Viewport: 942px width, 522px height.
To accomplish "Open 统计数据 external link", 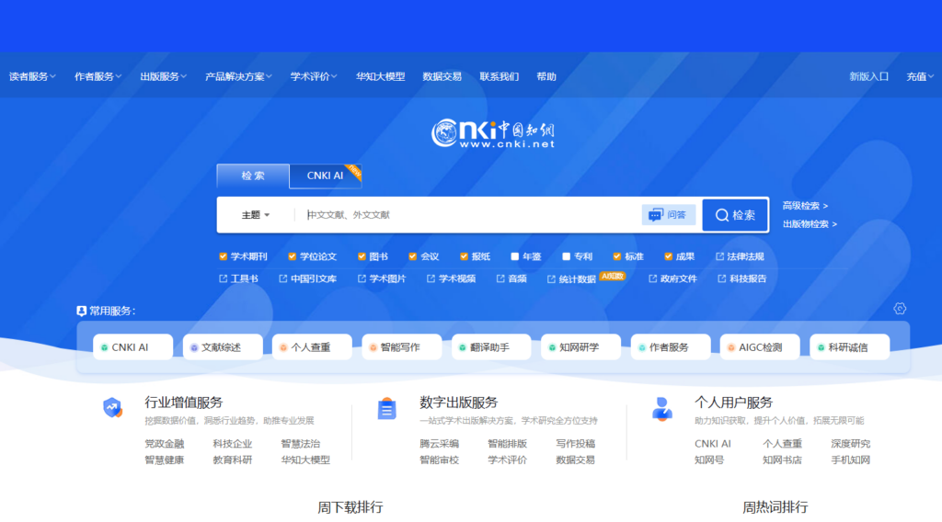I will pos(571,279).
